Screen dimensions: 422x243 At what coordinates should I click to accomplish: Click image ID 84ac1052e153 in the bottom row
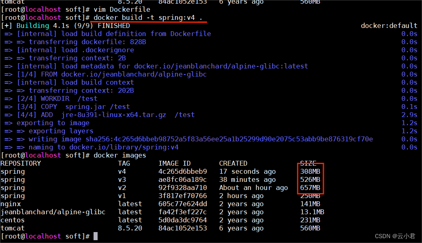click(x=183, y=228)
